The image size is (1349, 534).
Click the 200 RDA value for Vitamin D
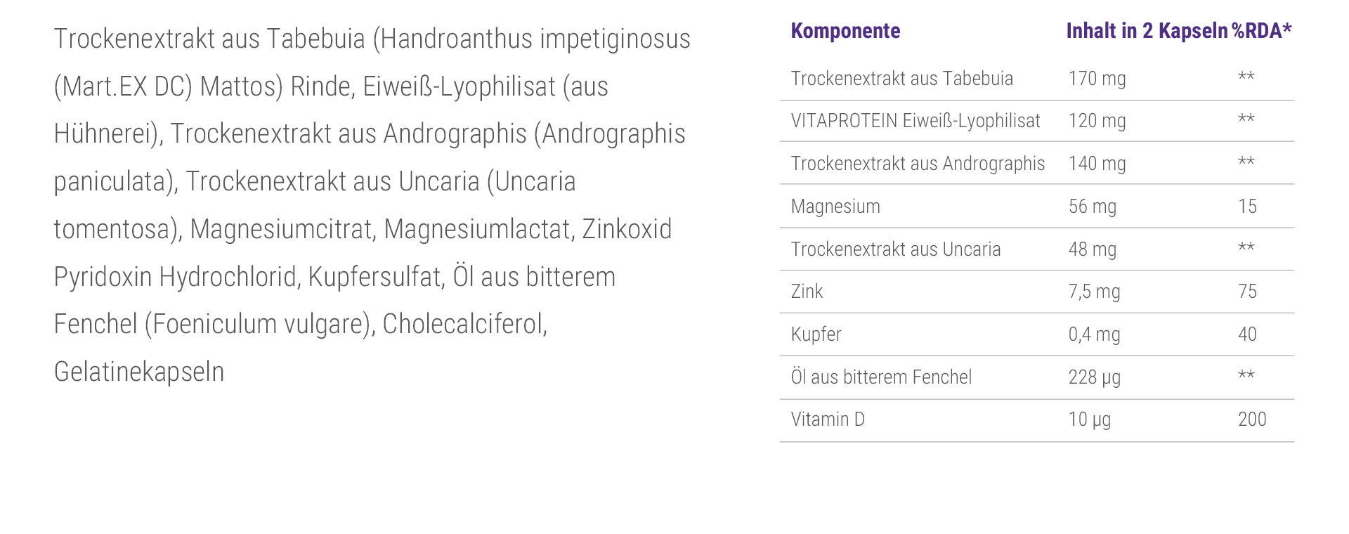[x=1252, y=419]
